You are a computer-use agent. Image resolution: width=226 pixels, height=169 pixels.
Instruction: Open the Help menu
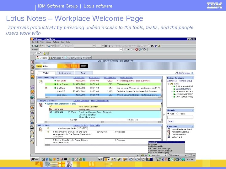pos(68,42)
